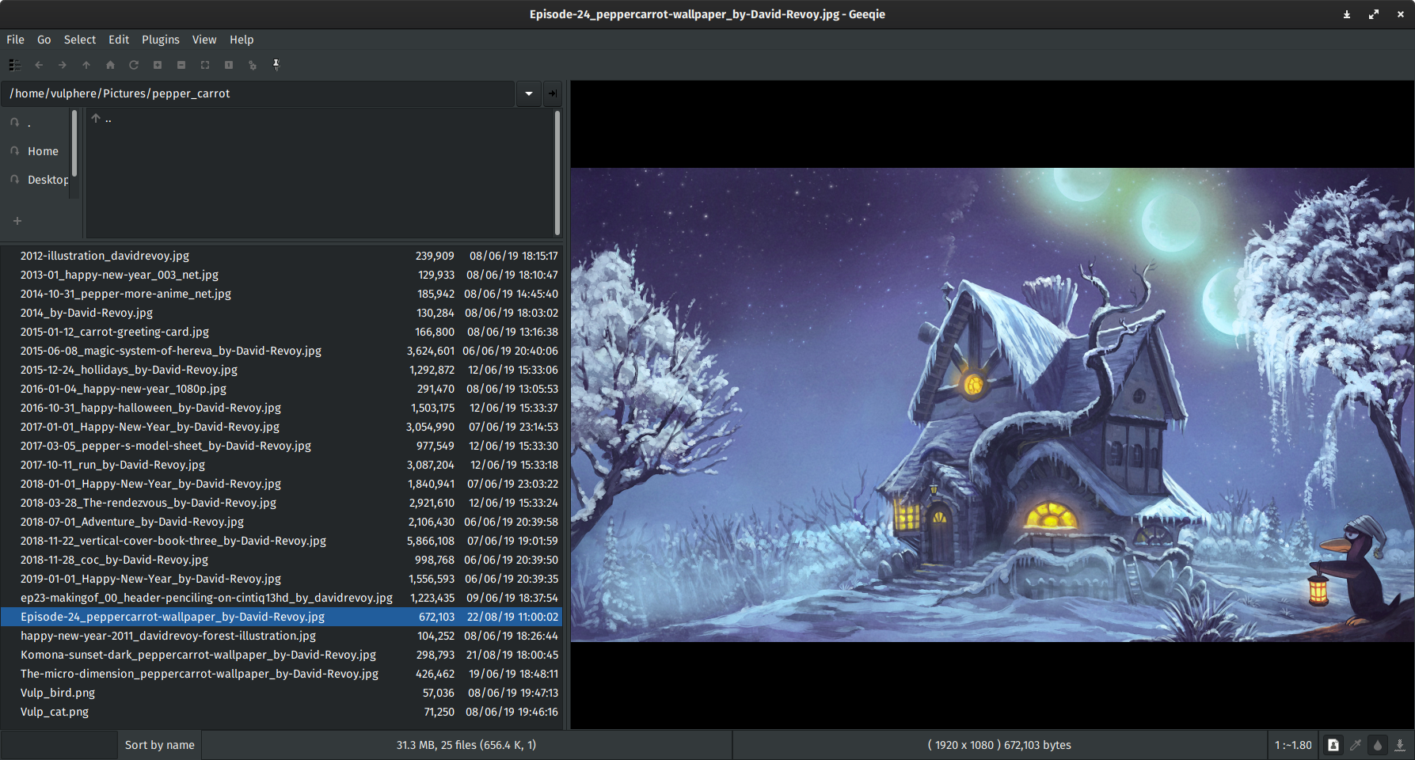Click the 3,624,601 file size cell
Screen dimensions: 1415x760
coord(431,351)
